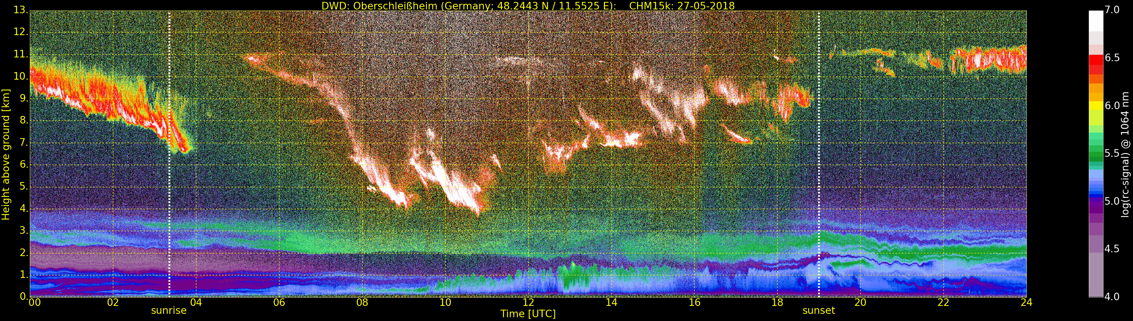Viewport: 1133px width, 321px height.
Task: Click the 'Time [UTC]' axis label
Action: (x=528, y=314)
